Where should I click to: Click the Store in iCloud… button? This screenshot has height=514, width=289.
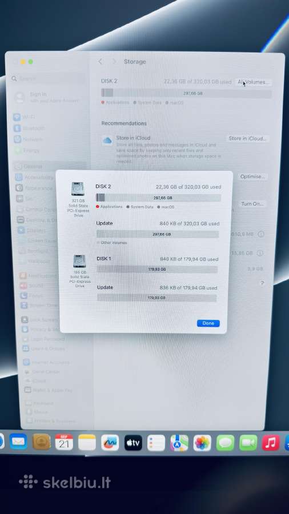tap(248, 138)
